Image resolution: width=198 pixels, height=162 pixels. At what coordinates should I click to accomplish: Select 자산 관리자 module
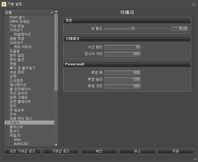[x=19, y=93]
